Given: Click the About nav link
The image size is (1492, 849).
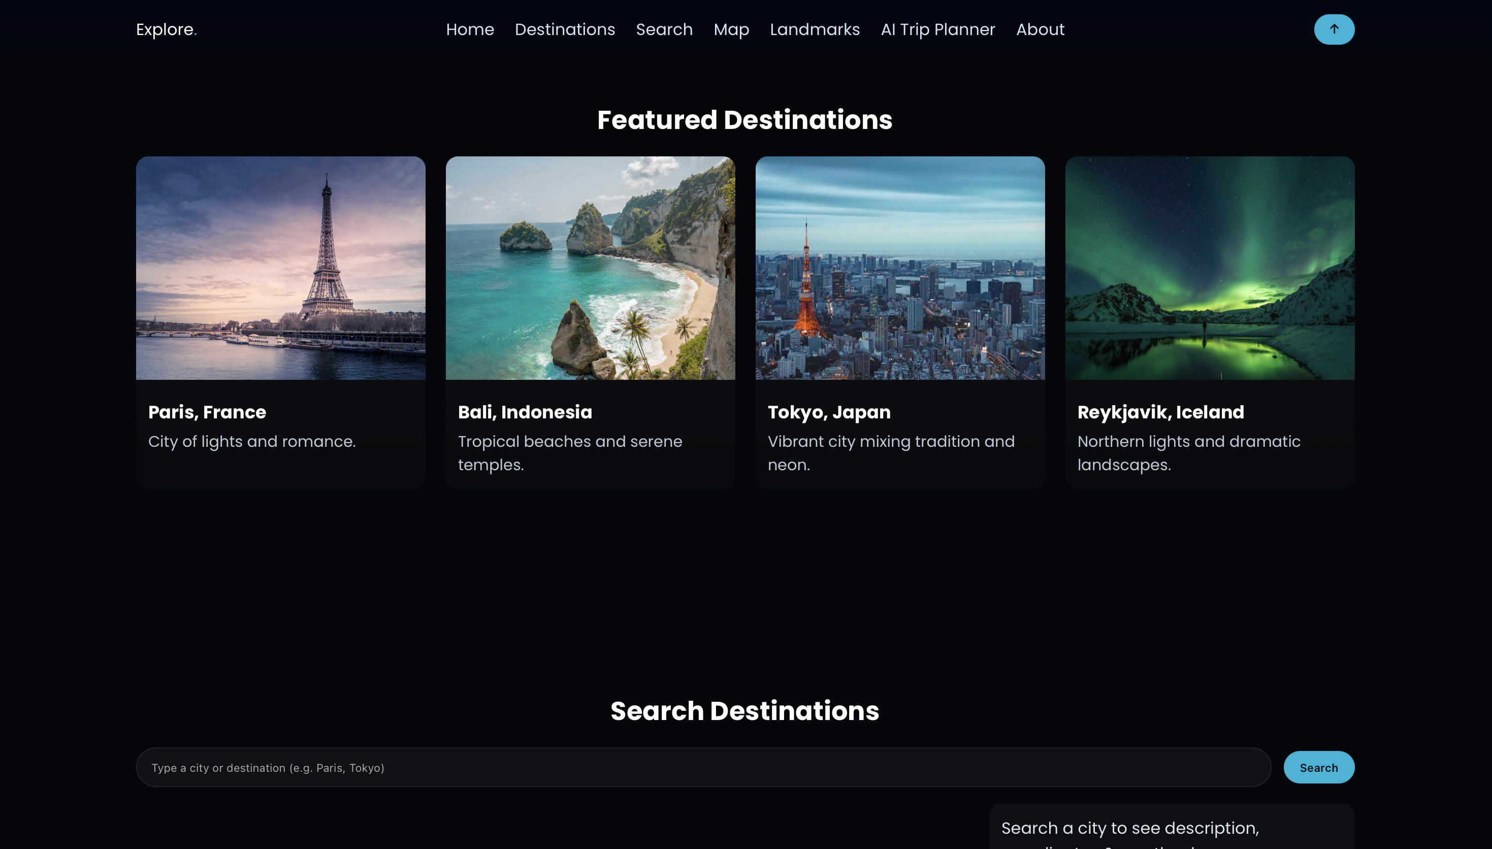Looking at the screenshot, I should coord(1040,29).
